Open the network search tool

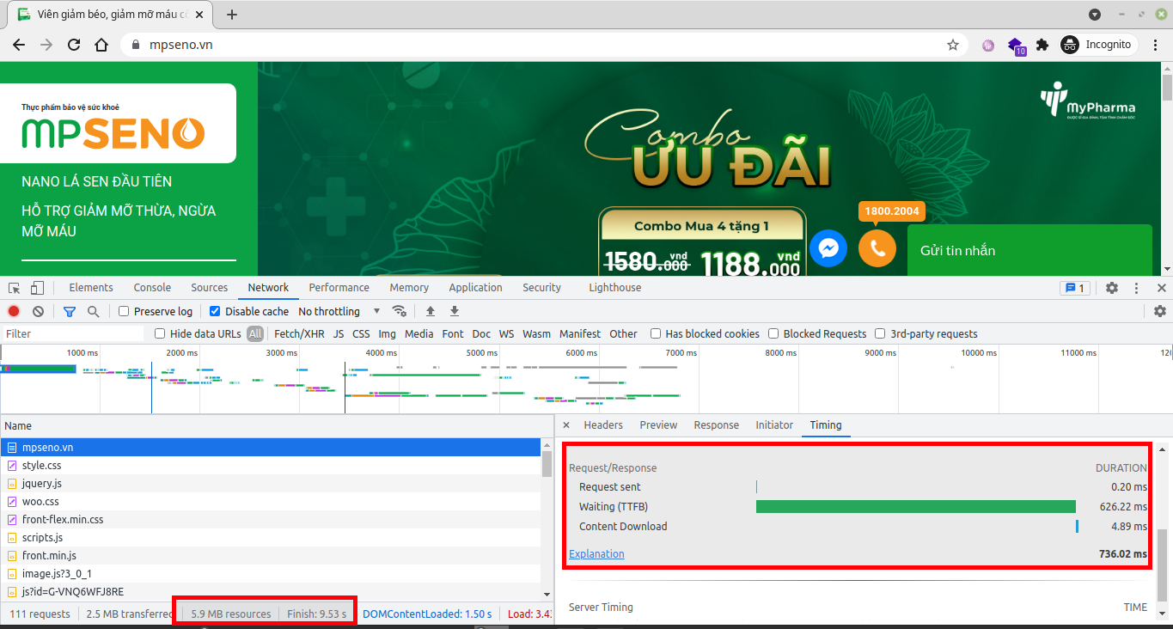click(x=94, y=311)
